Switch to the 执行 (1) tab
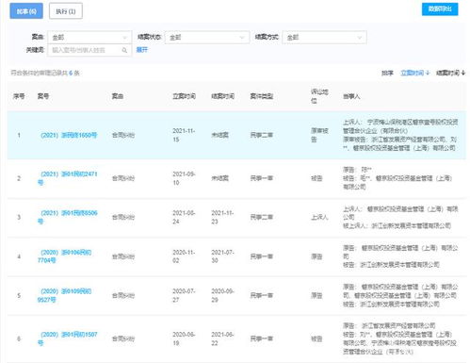This screenshot has height=363, width=470. tap(66, 11)
